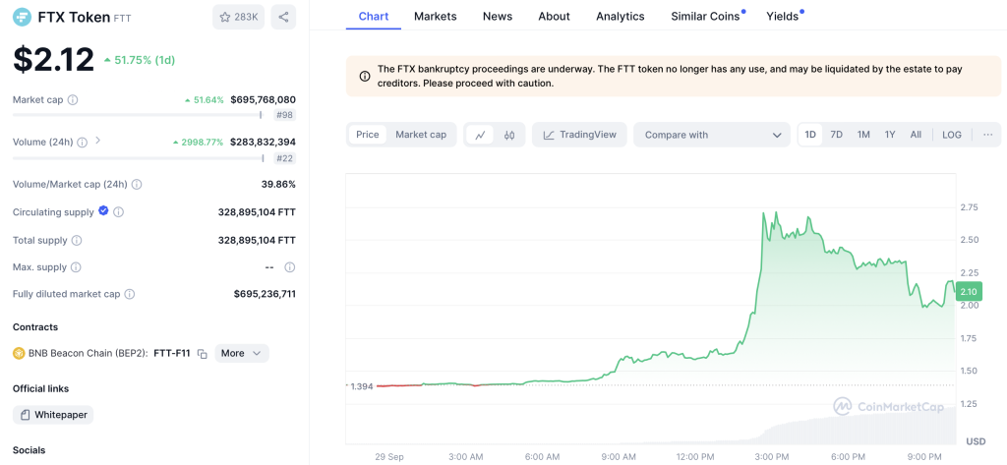Click the Volume rank slider bar
1007x465 pixels.
[138, 157]
